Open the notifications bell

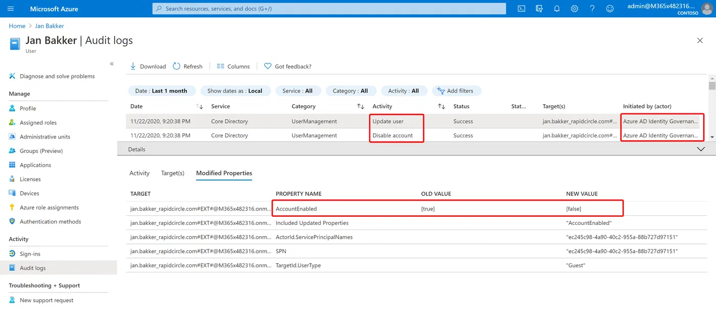(x=557, y=9)
